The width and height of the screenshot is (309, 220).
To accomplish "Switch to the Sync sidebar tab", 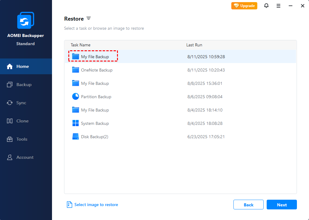I will (21, 103).
